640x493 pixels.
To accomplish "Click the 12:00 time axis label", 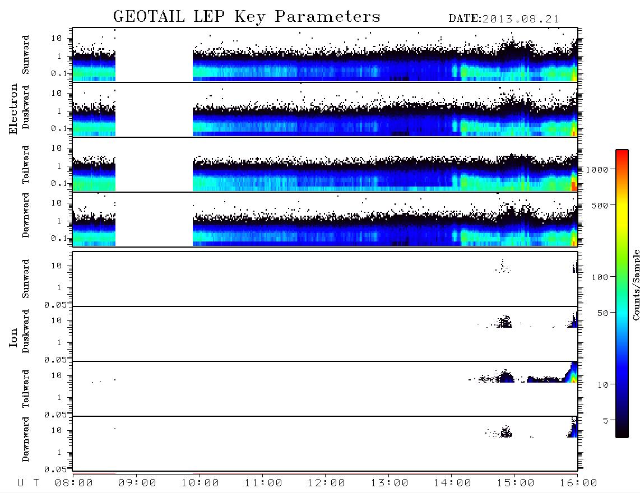I will tap(326, 483).
